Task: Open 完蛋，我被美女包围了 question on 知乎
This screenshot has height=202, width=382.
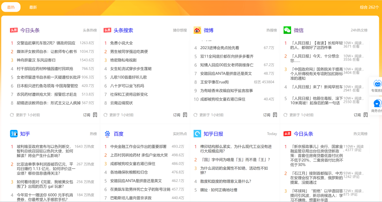Action: [45, 184]
